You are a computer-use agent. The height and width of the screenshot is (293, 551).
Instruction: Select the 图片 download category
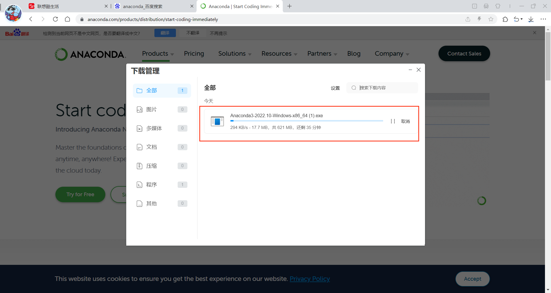click(162, 109)
